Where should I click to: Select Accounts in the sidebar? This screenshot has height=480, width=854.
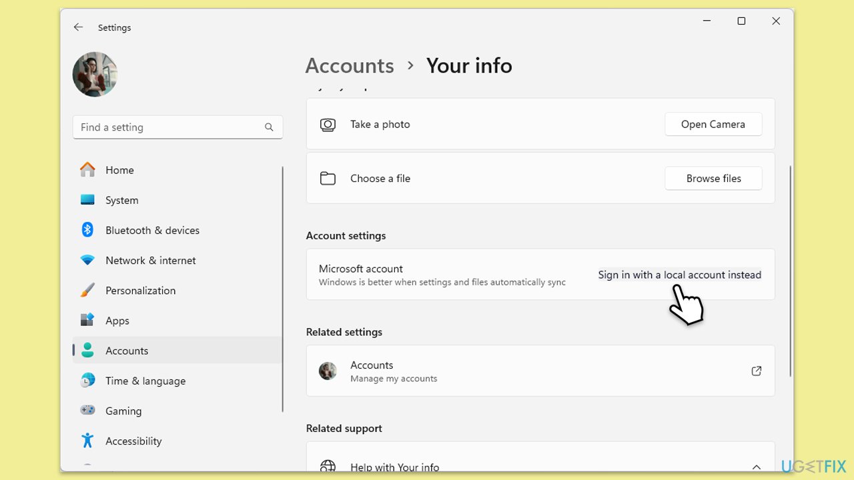177,351
